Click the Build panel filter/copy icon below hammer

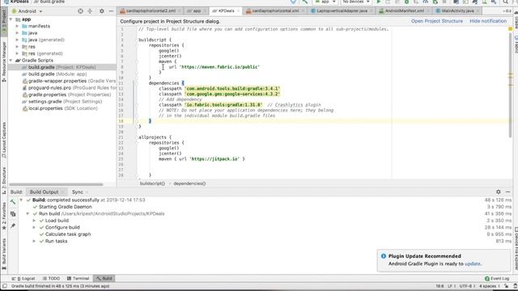[x=13, y=214]
